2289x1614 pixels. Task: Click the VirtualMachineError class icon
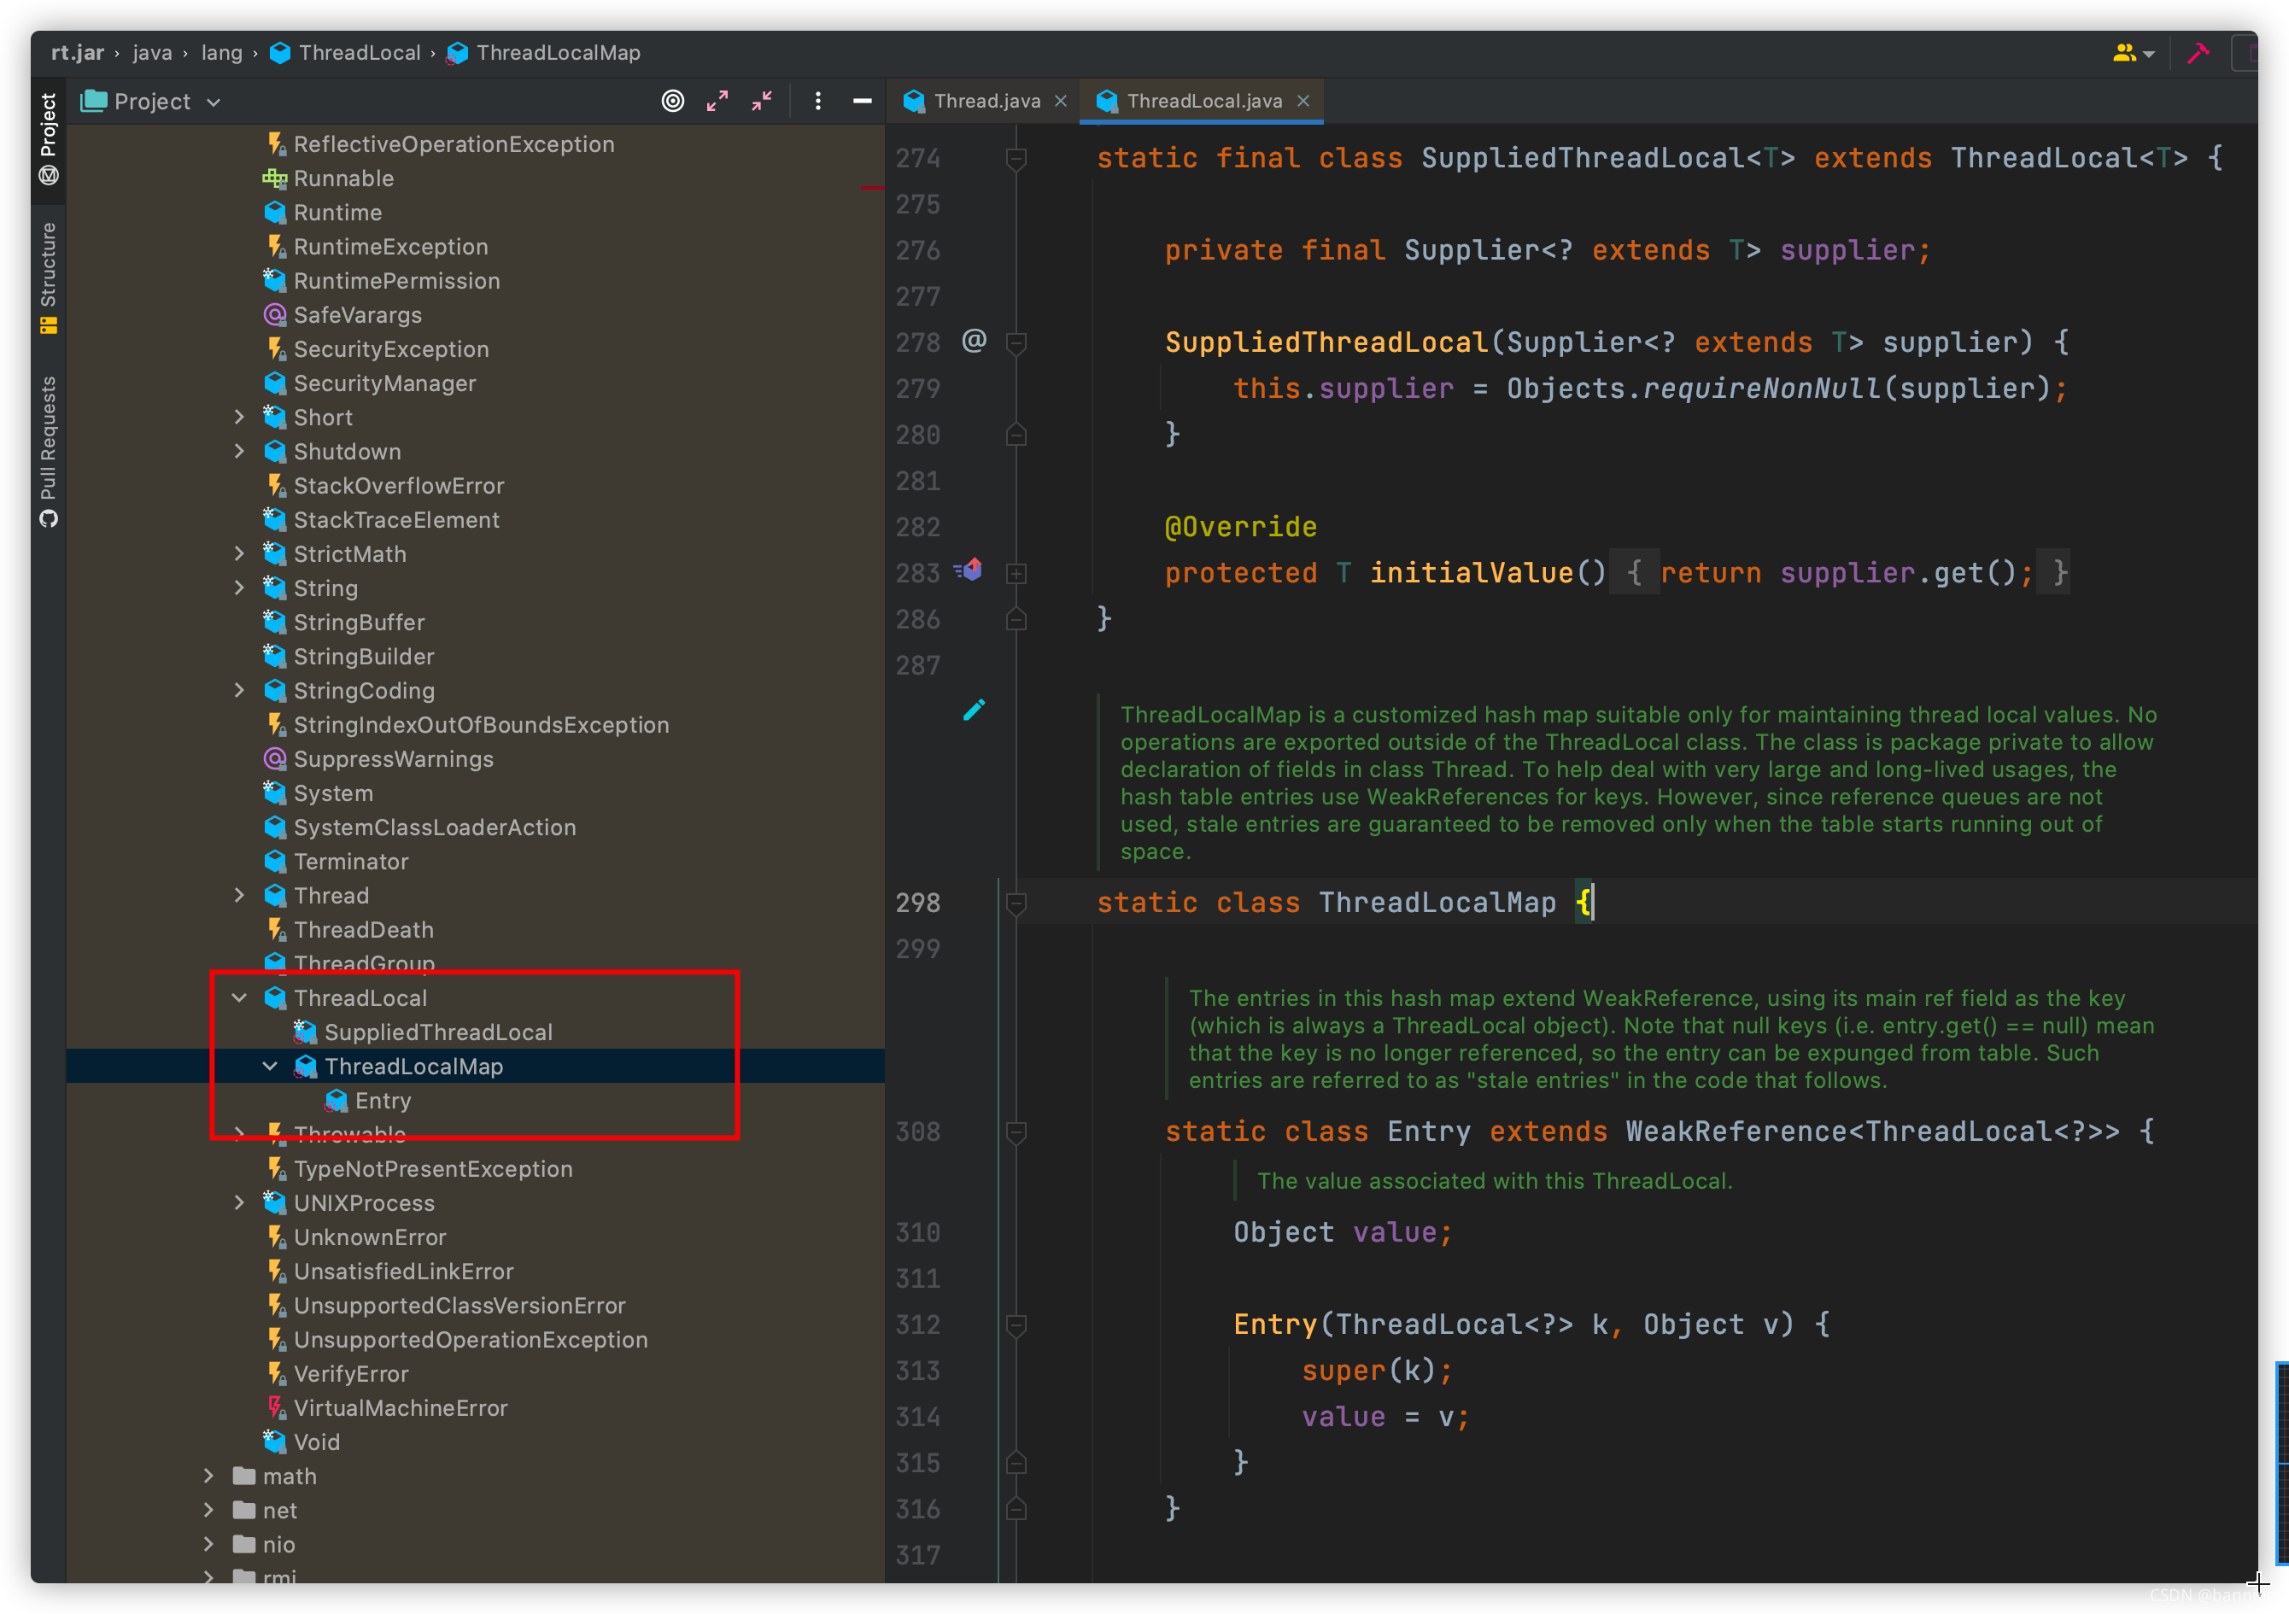tap(276, 1407)
